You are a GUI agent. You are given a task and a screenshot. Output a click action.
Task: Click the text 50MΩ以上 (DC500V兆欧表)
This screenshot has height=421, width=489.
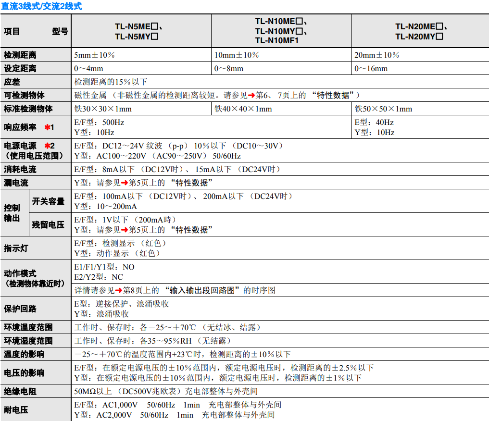(128, 391)
